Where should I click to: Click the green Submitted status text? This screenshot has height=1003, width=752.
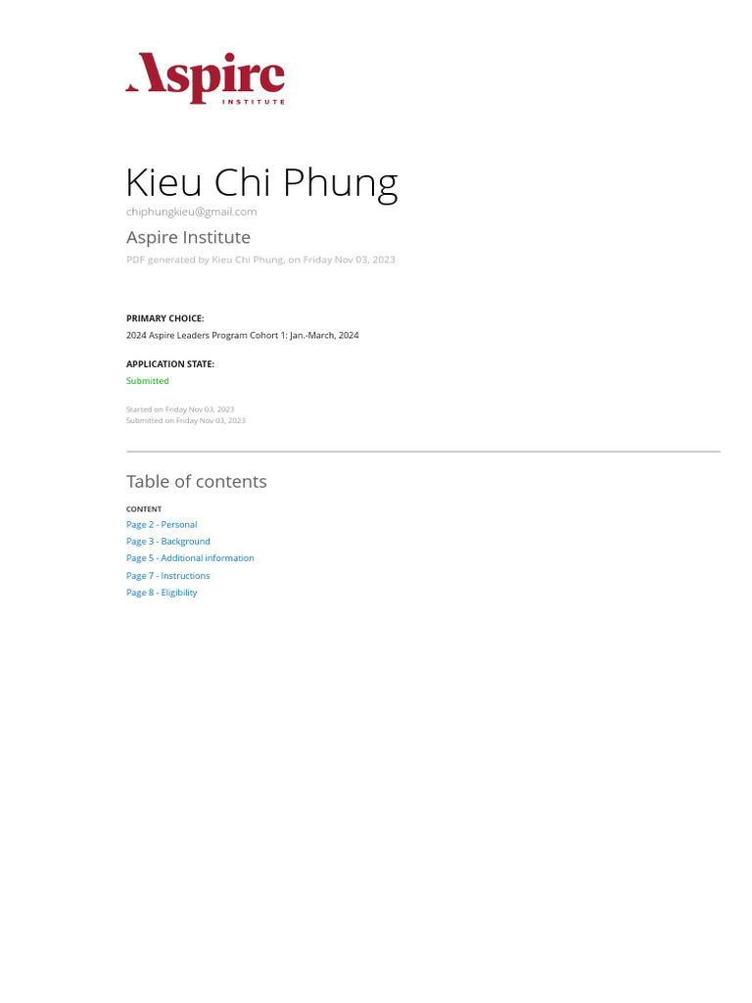click(148, 381)
